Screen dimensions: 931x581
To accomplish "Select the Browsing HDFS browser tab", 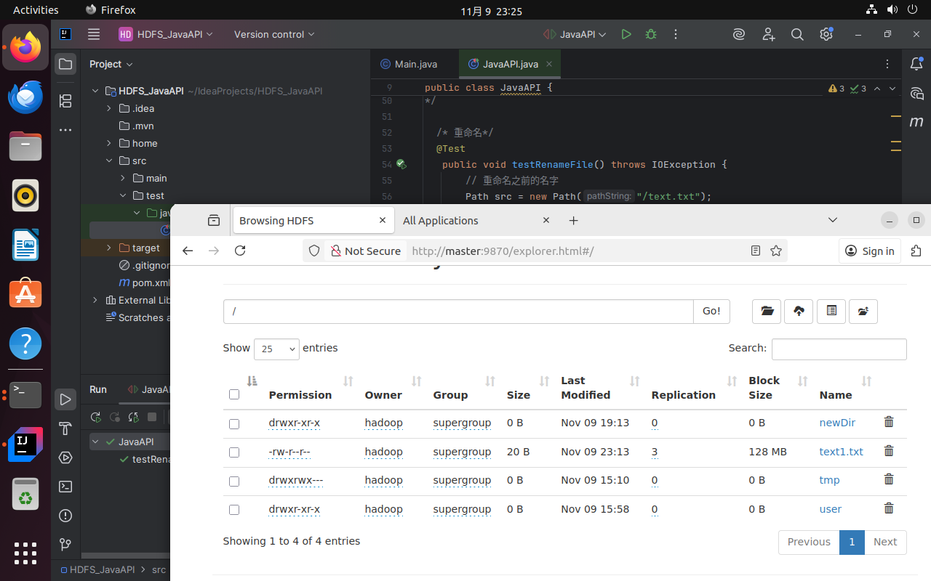I will pyautogui.click(x=313, y=220).
